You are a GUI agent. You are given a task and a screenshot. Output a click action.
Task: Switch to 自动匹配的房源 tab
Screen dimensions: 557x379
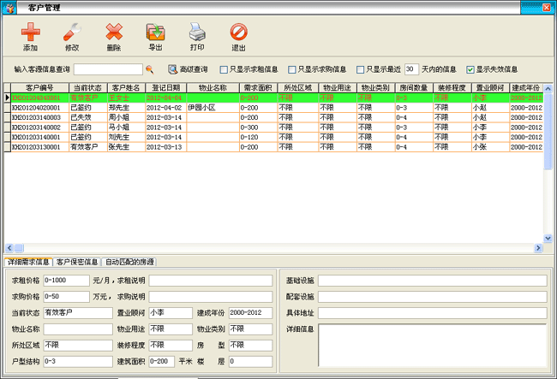pyautogui.click(x=129, y=262)
